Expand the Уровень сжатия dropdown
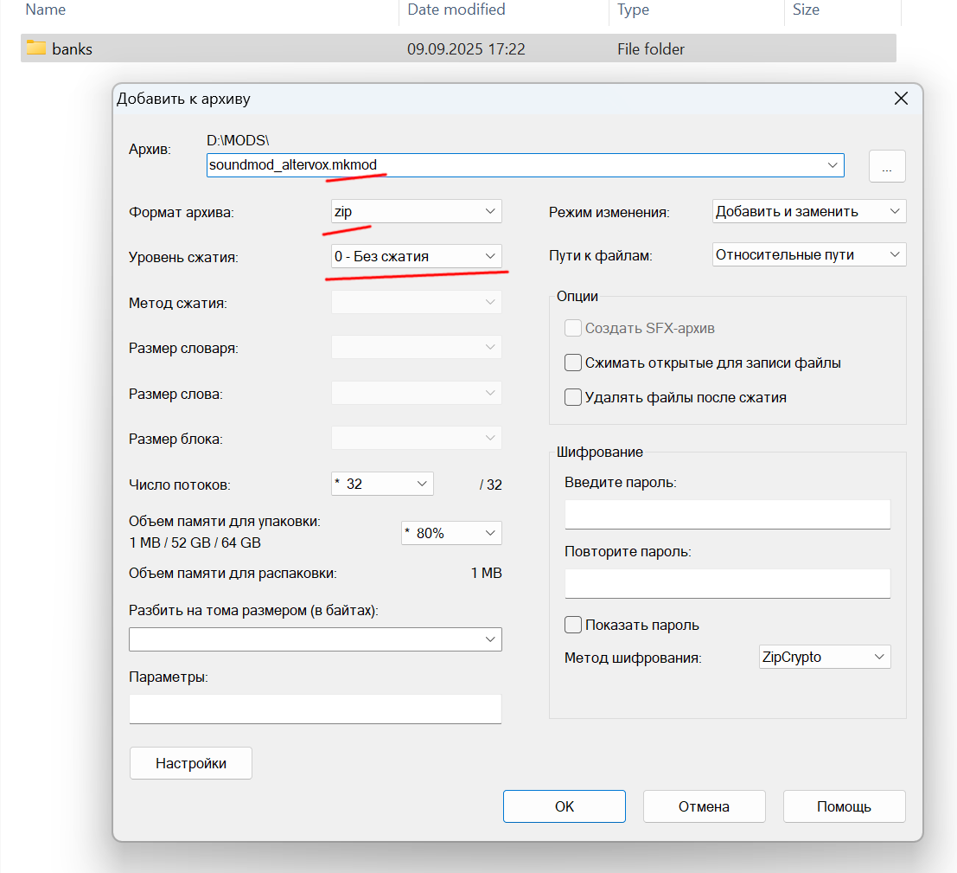This screenshot has height=873, width=957. coord(416,257)
